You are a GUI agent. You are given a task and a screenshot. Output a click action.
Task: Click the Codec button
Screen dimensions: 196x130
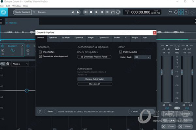[171, 126]
